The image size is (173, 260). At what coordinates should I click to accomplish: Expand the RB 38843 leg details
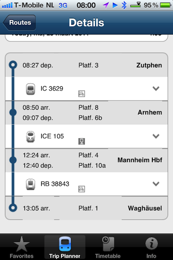point(156,184)
